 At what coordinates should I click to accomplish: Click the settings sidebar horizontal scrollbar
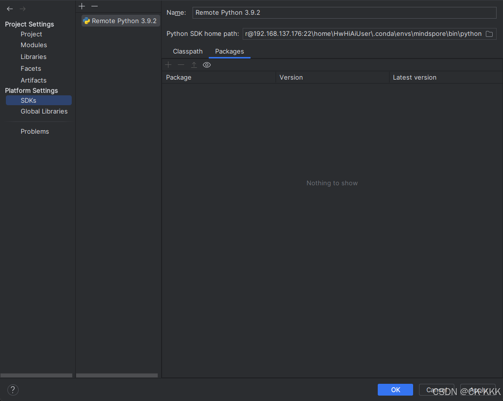(36, 375)
